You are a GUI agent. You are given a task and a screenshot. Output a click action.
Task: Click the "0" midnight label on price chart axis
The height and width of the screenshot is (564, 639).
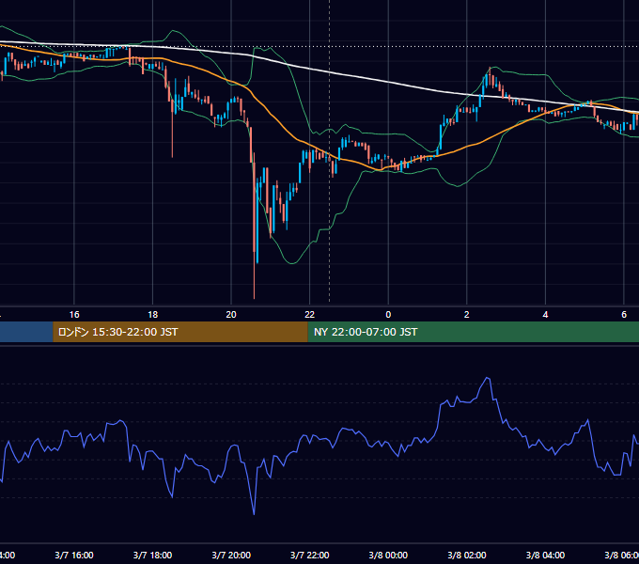388,314
